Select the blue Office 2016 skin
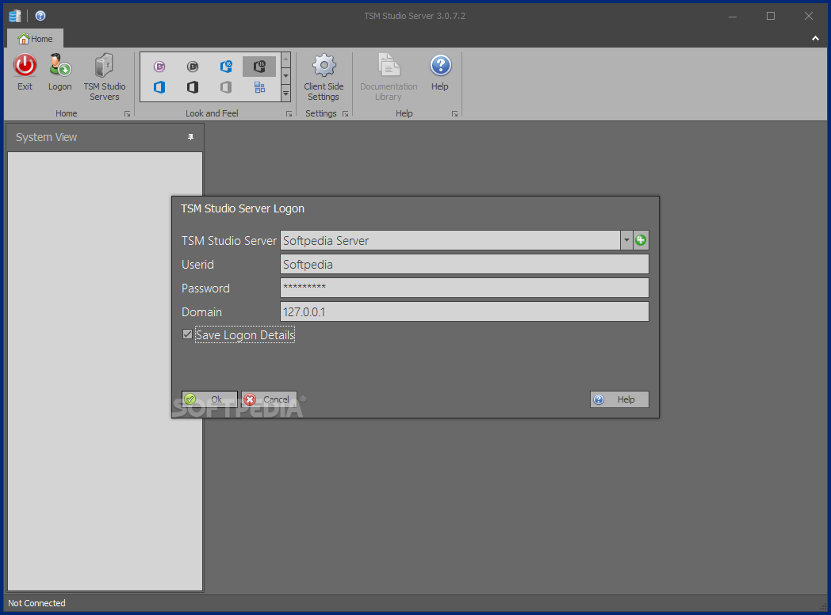The image size is (831, 615). [226, 67]
